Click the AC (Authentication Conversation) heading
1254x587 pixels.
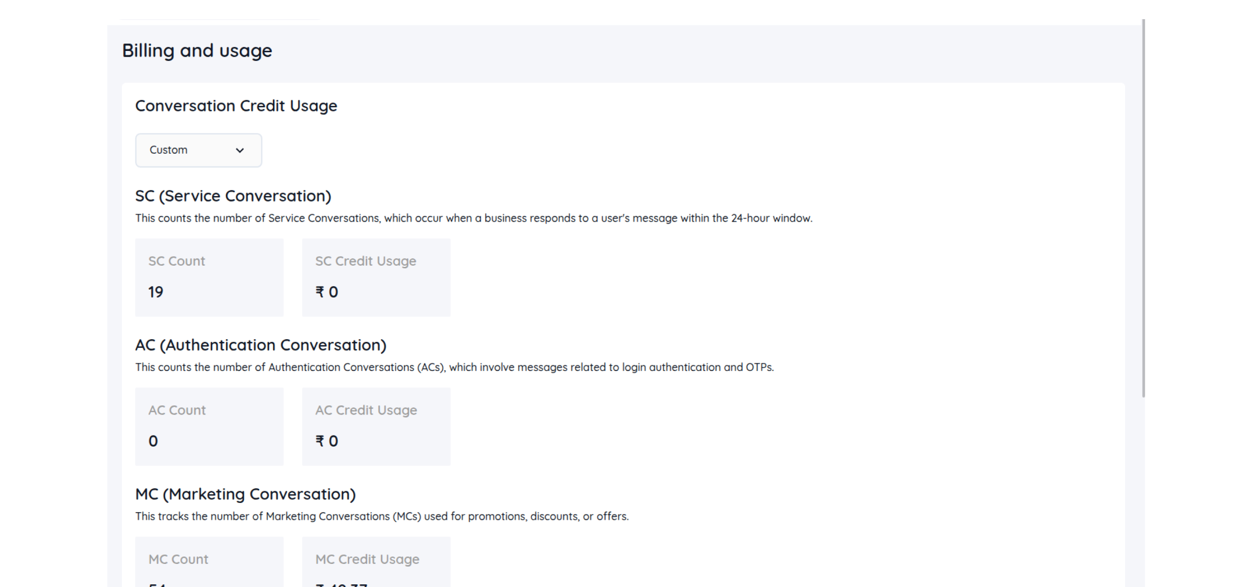pos(260,344)
